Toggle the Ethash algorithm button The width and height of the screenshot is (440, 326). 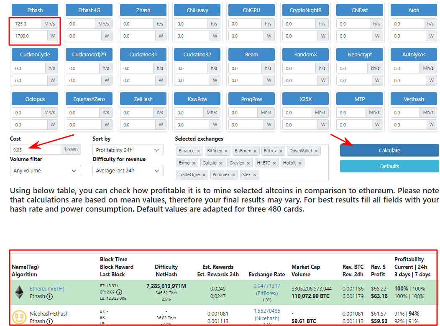click(35, 10)
